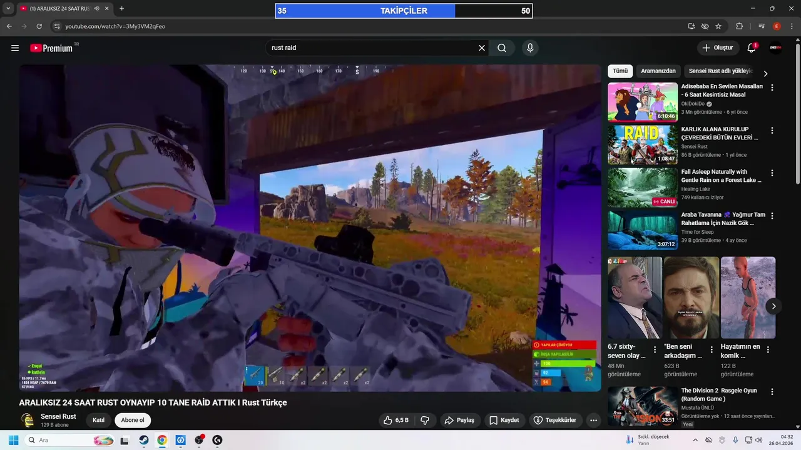Save video with Kaydet button
Viewport: 801px width, 450px height.
tap(504, 420)
